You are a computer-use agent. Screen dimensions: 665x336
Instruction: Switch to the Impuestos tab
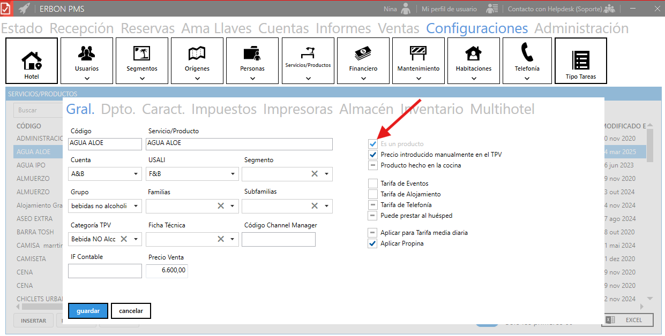coord(223,109)
